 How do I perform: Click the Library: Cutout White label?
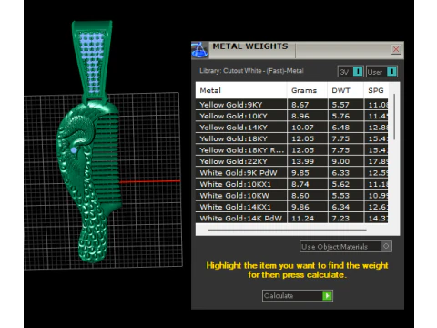pyautogui.click(x=251, y=71)
